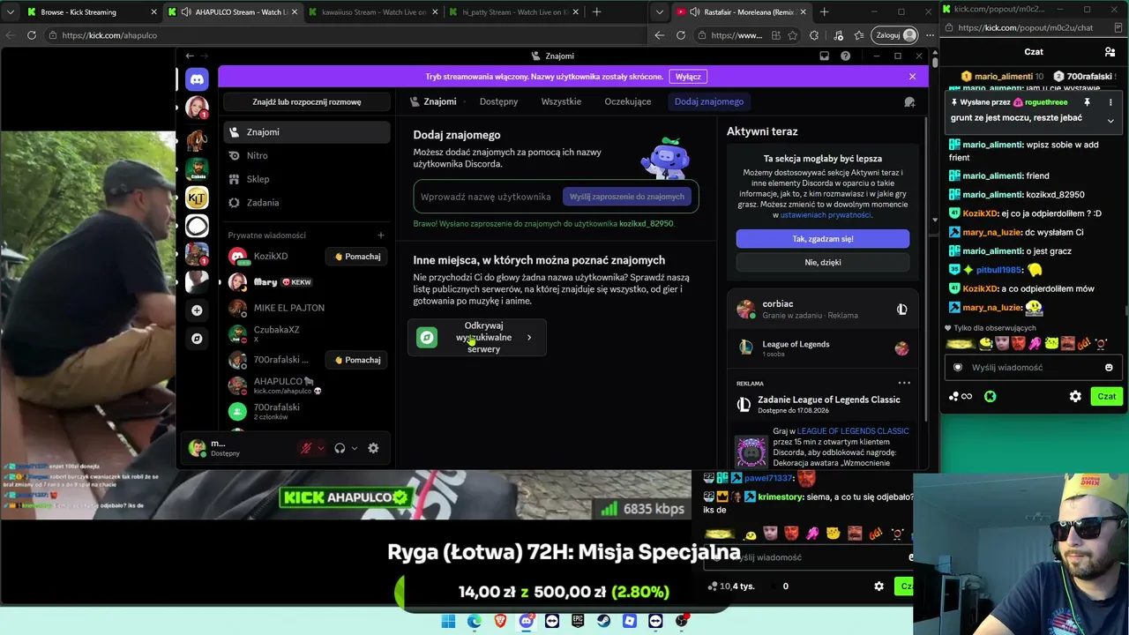Screen dimensions: 1129x635
Task: Switch to the Wszystkie friends tab
Action: tap(561, 101)
